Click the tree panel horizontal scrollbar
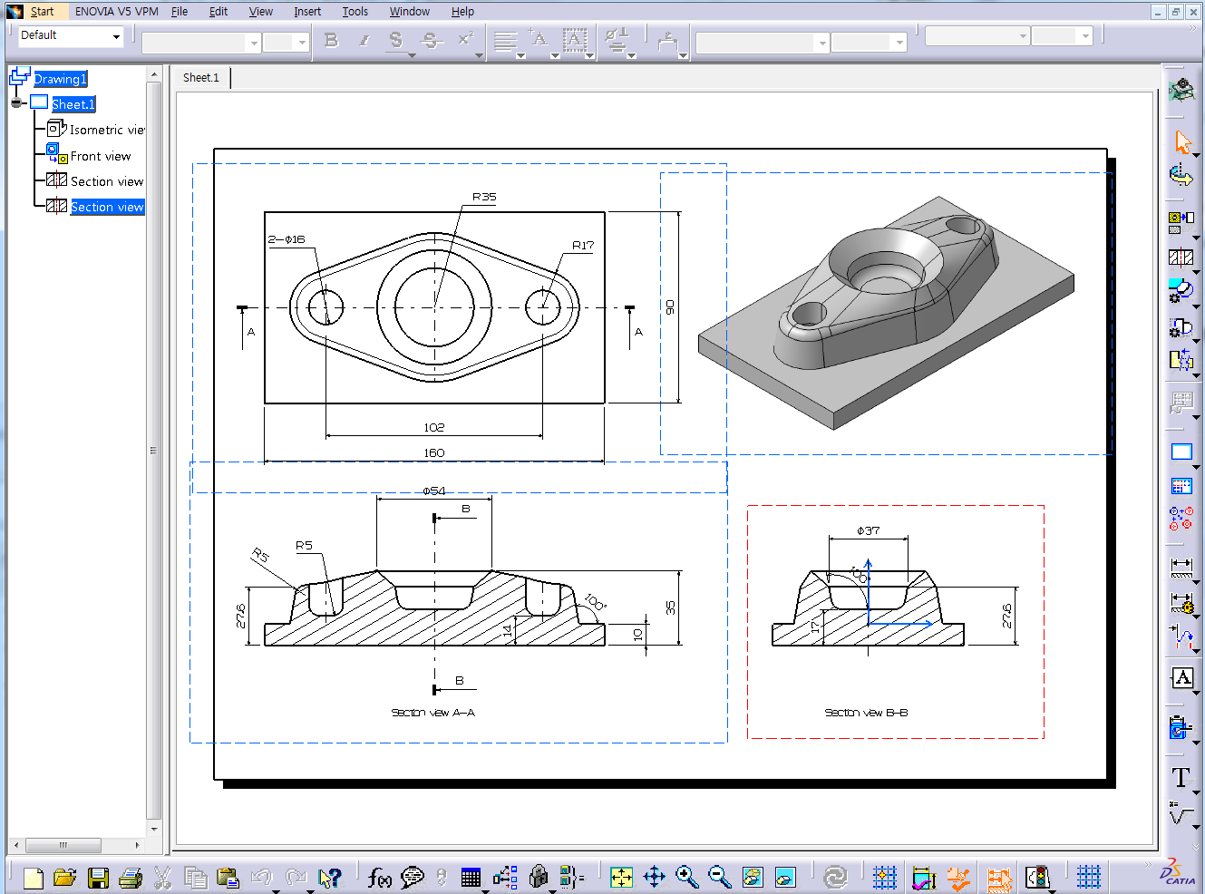 click(63, 845)
